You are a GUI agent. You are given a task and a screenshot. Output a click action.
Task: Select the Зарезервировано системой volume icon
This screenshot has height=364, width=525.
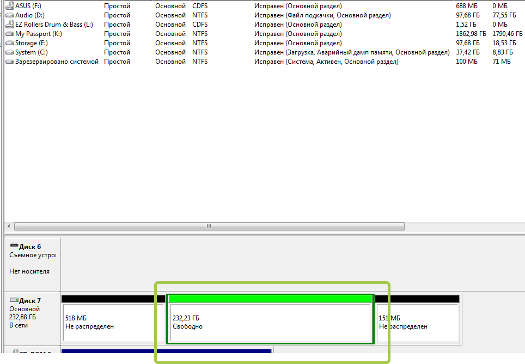[10, 62]
